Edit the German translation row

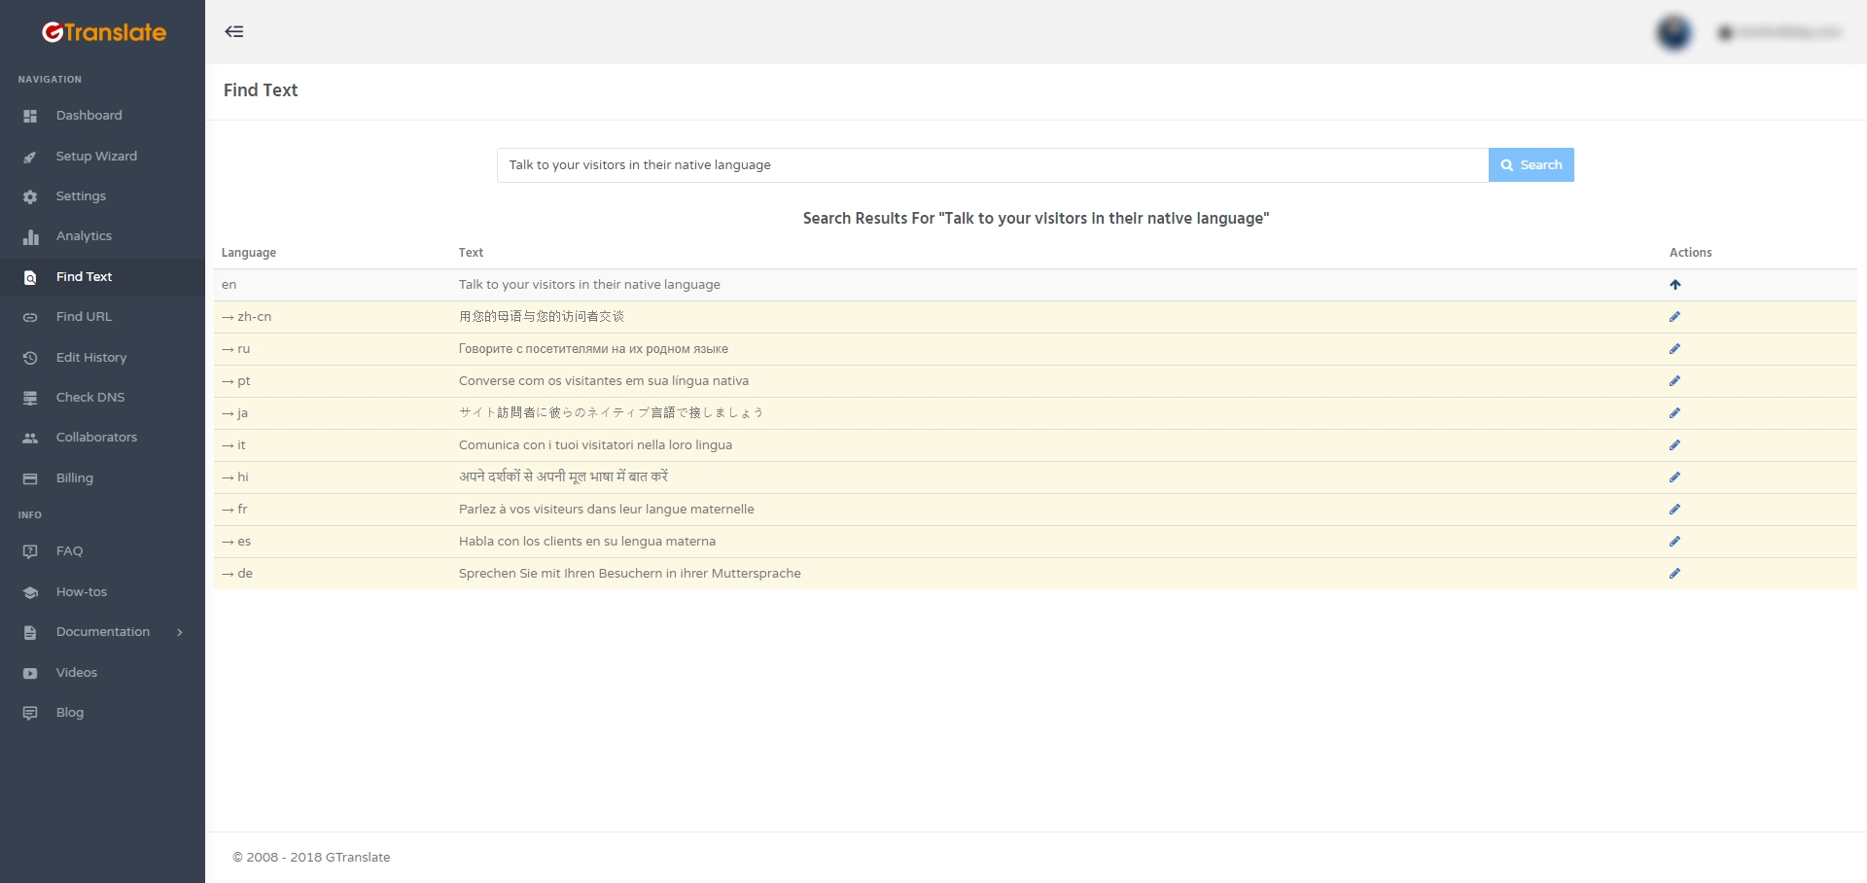pyautogui.click(x=1674, y=573)
